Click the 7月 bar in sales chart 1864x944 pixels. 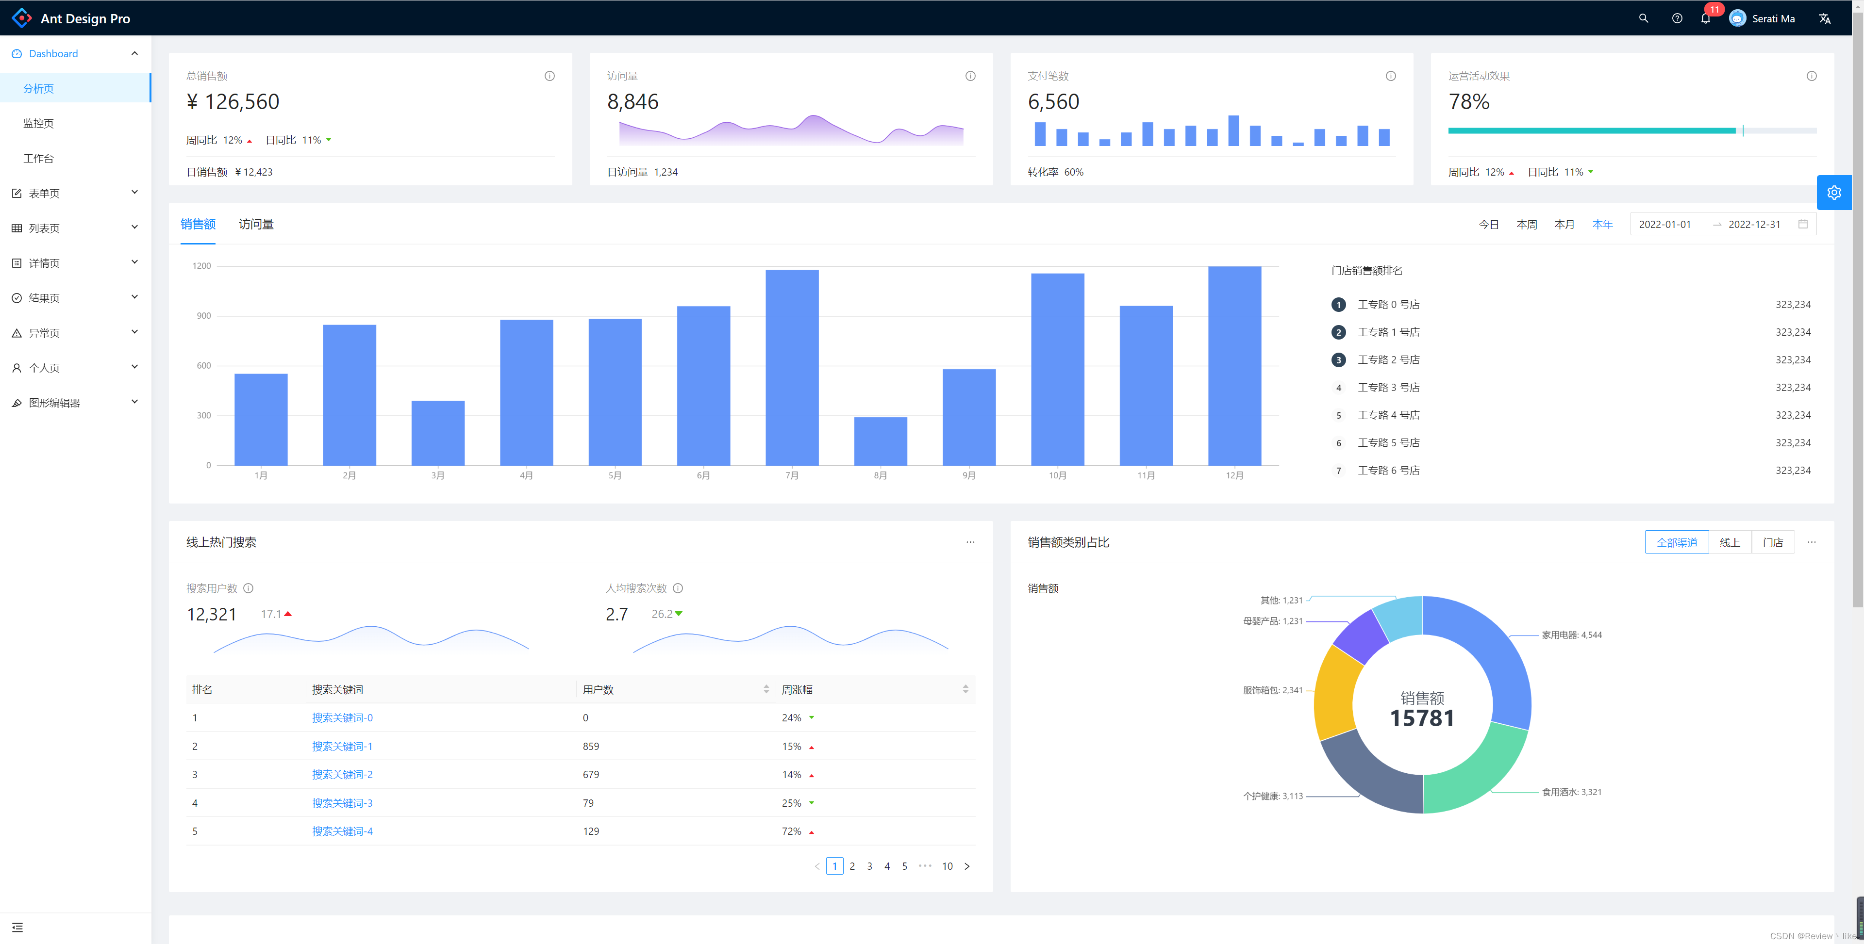coord(792,368)
